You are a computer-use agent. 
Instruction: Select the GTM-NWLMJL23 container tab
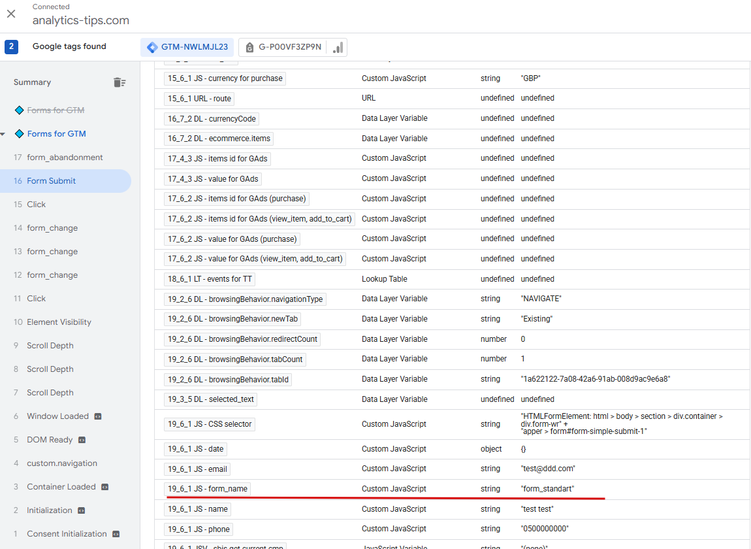point(187,47)
